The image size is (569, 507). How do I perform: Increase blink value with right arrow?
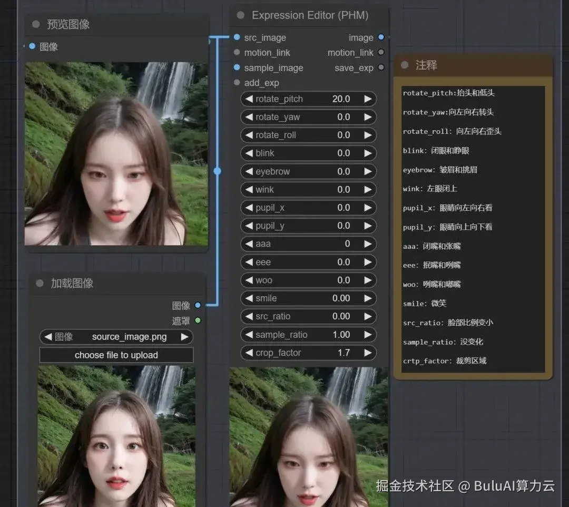368,153
